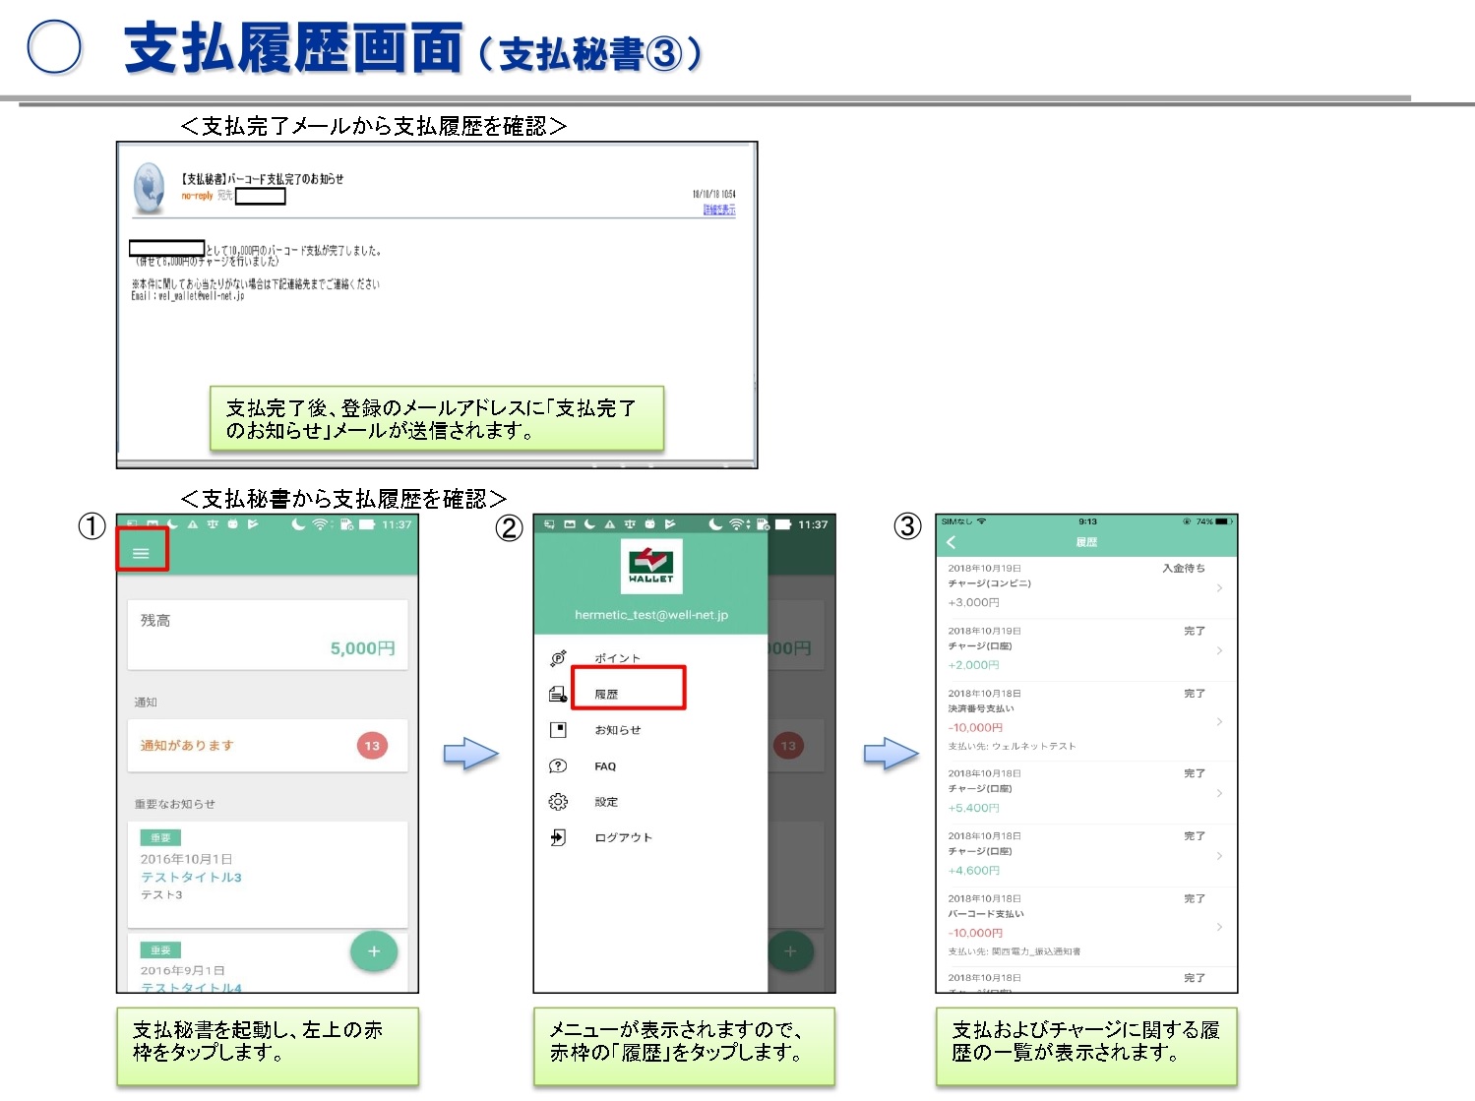Click the globe avatar in the email header
This screenshot has height=1101, width=1475.
point(150,188)
